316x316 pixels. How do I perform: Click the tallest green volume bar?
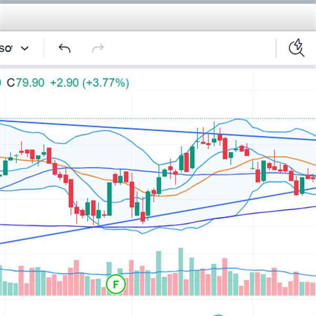(181, 271)
